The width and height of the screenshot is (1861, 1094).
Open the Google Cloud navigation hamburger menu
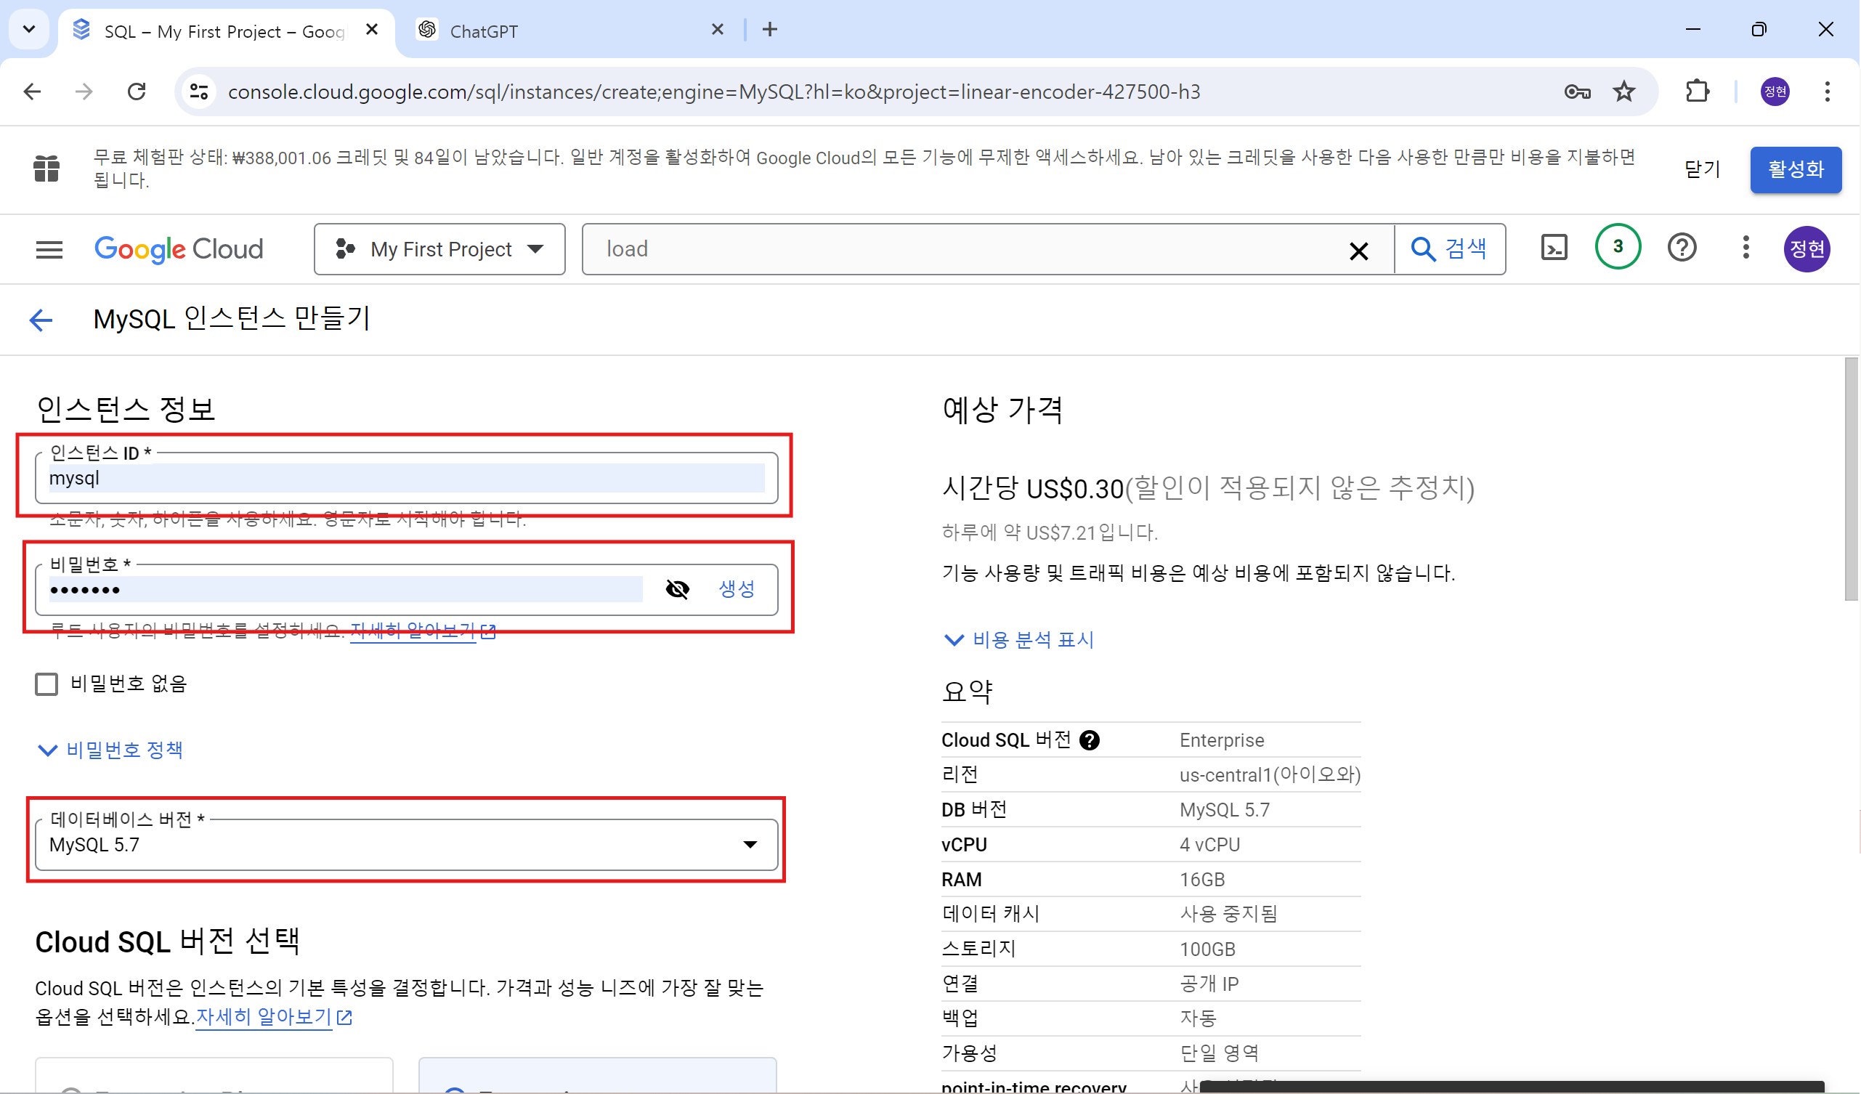point(49,250)
